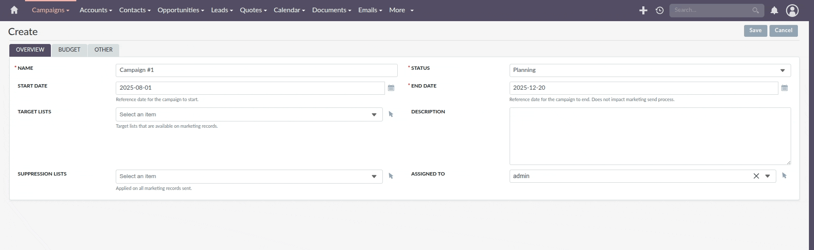This screenshot has width=814, height=250.
Task: Save the new campaign
Action: pyautogui.click(x=755, y=30)
